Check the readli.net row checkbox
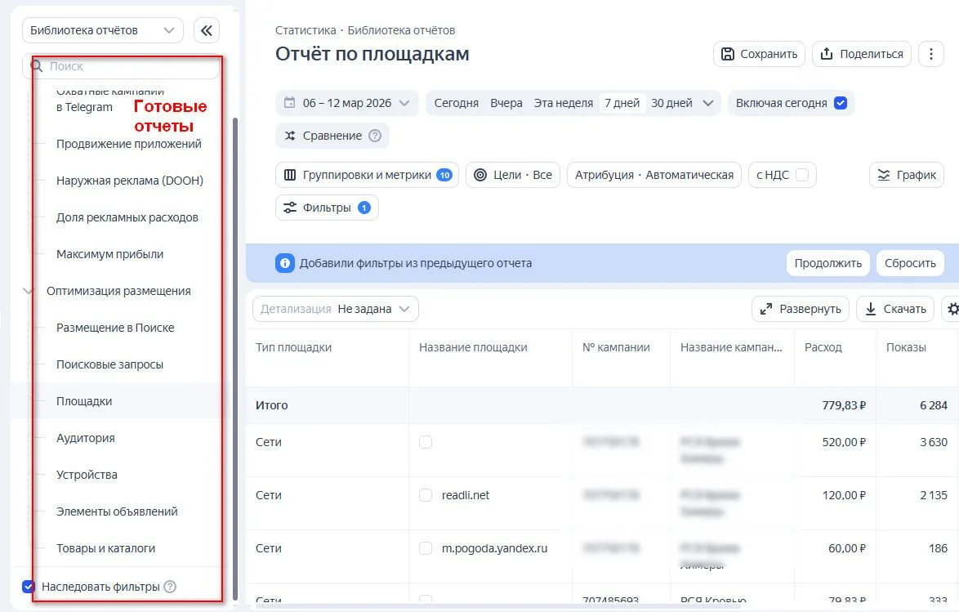This screenshot has height=612, width=959. [426, 495]
